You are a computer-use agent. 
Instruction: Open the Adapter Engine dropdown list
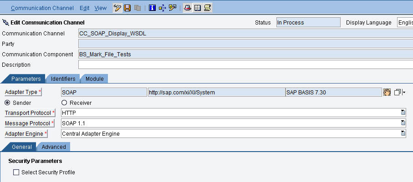403,133
